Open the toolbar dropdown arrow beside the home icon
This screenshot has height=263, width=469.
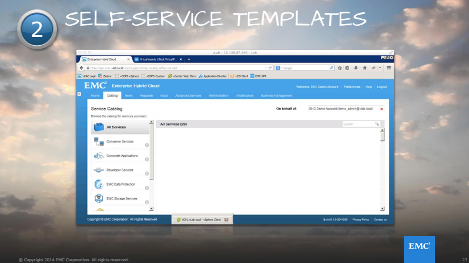click(x=380, y=68)
